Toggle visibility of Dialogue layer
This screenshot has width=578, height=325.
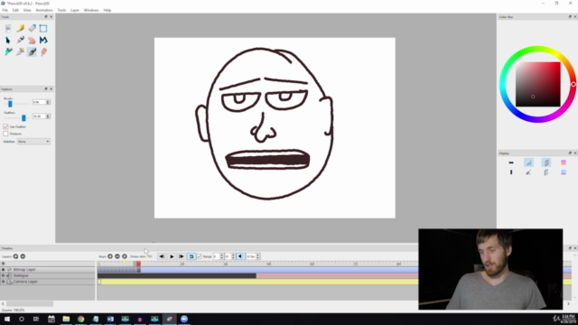(3, 275)
